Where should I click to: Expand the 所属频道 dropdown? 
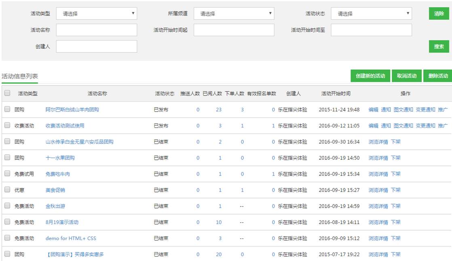tap(234, 14)
